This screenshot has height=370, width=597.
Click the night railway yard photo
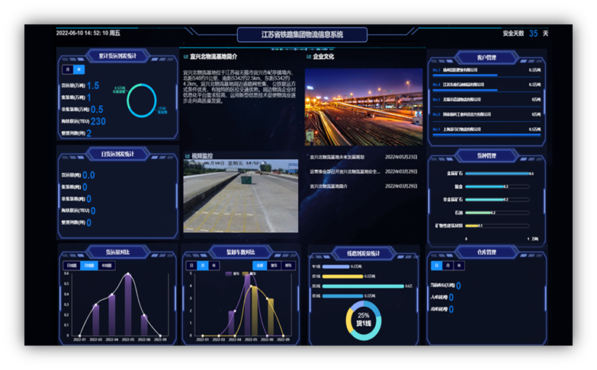[363, 107]
